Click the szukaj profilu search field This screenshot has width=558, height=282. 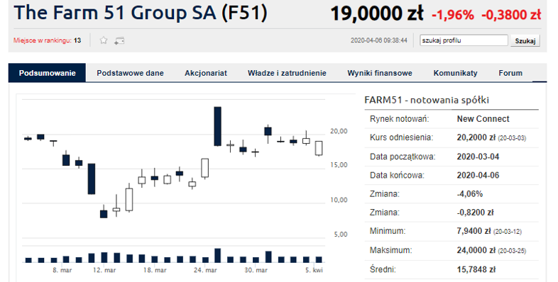tap(464, 40)
